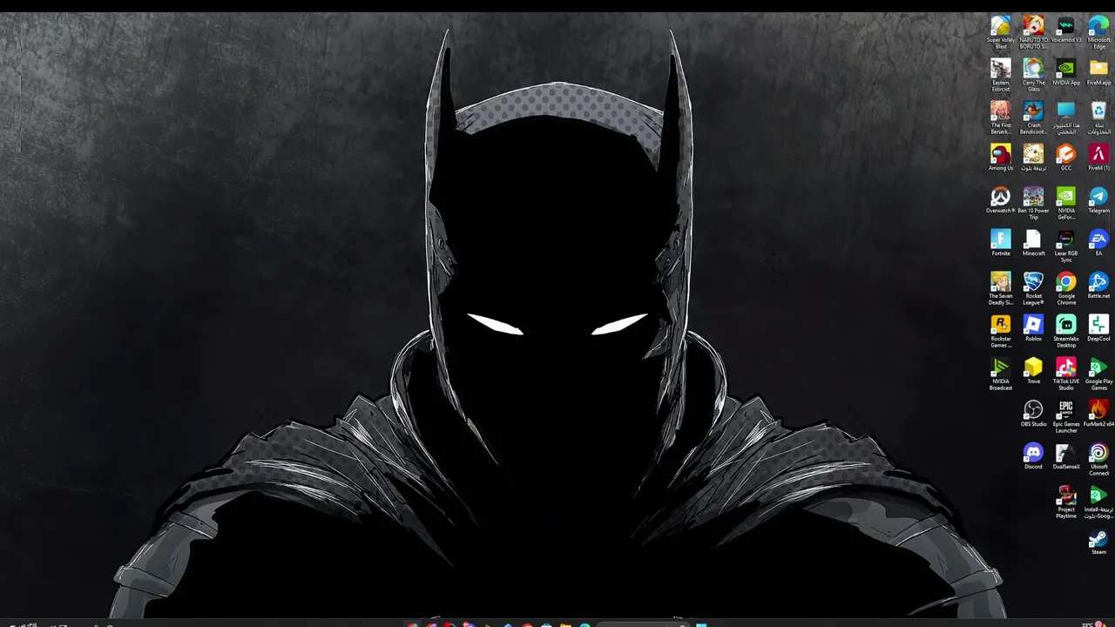
Task: Click the Carry The Glass icon
Action: click(x=1033, y=69)
